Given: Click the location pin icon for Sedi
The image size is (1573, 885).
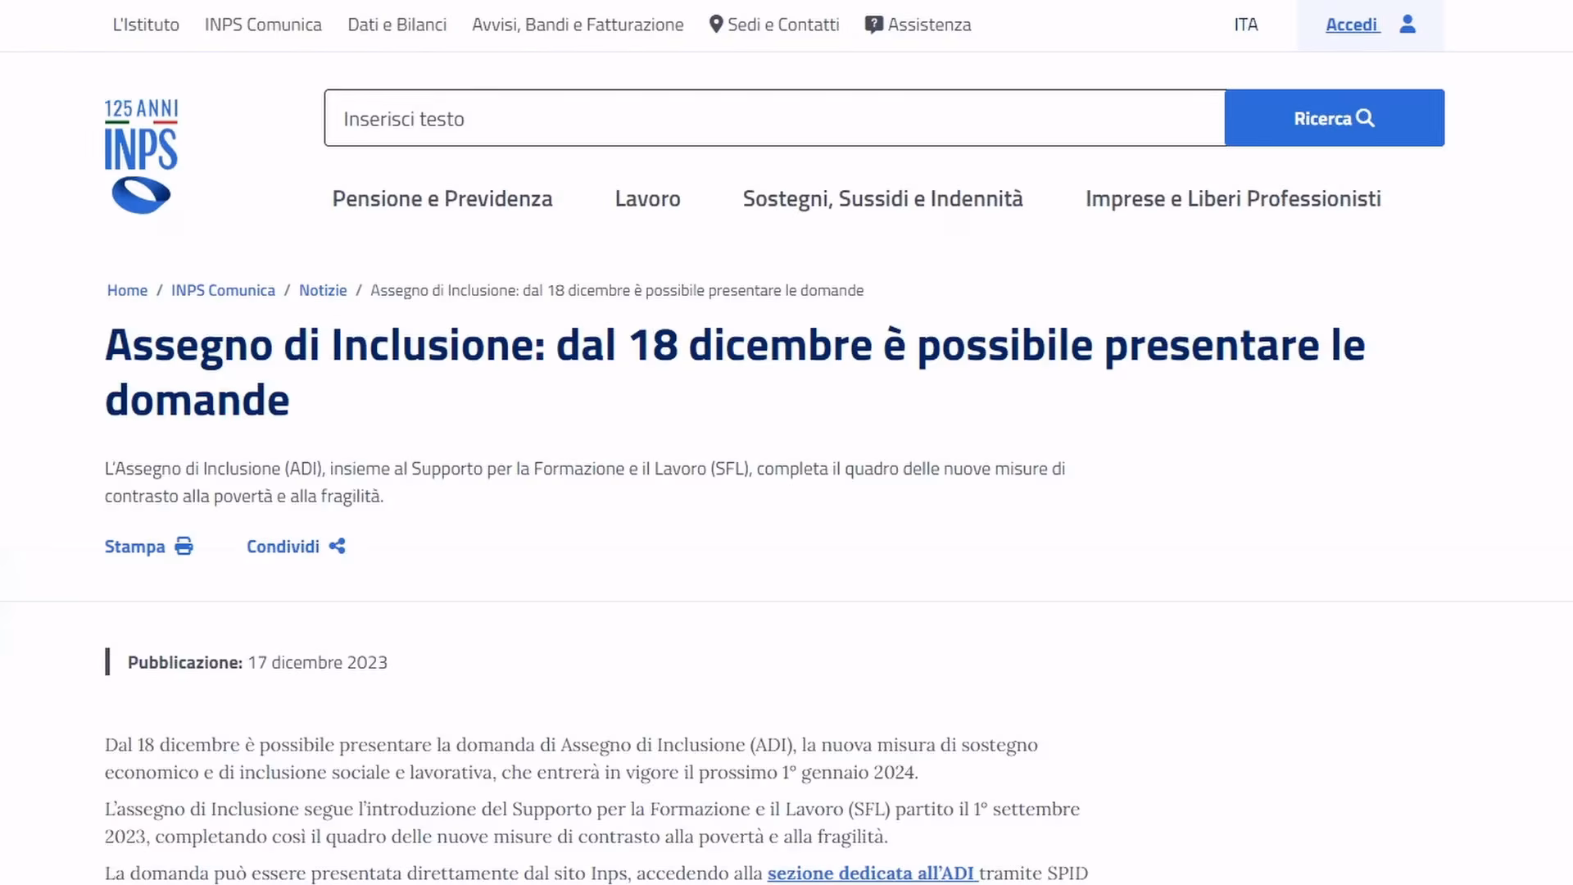Looking at the screenshot, I should (x=716, y=25).
